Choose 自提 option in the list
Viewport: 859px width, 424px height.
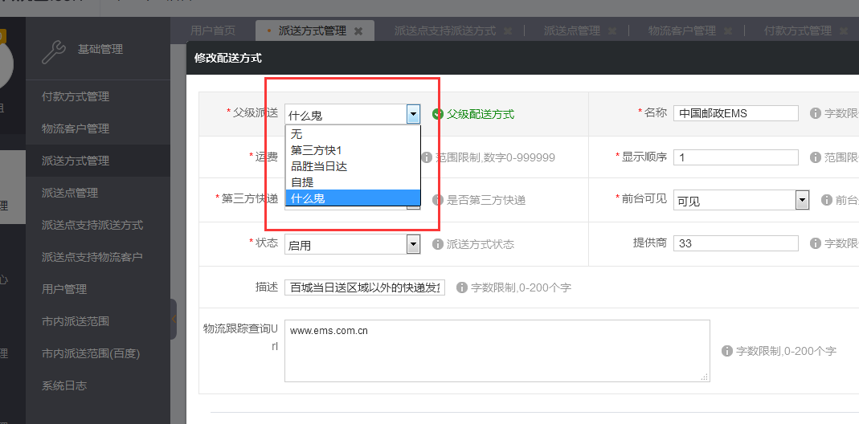(x=302, y=182)
